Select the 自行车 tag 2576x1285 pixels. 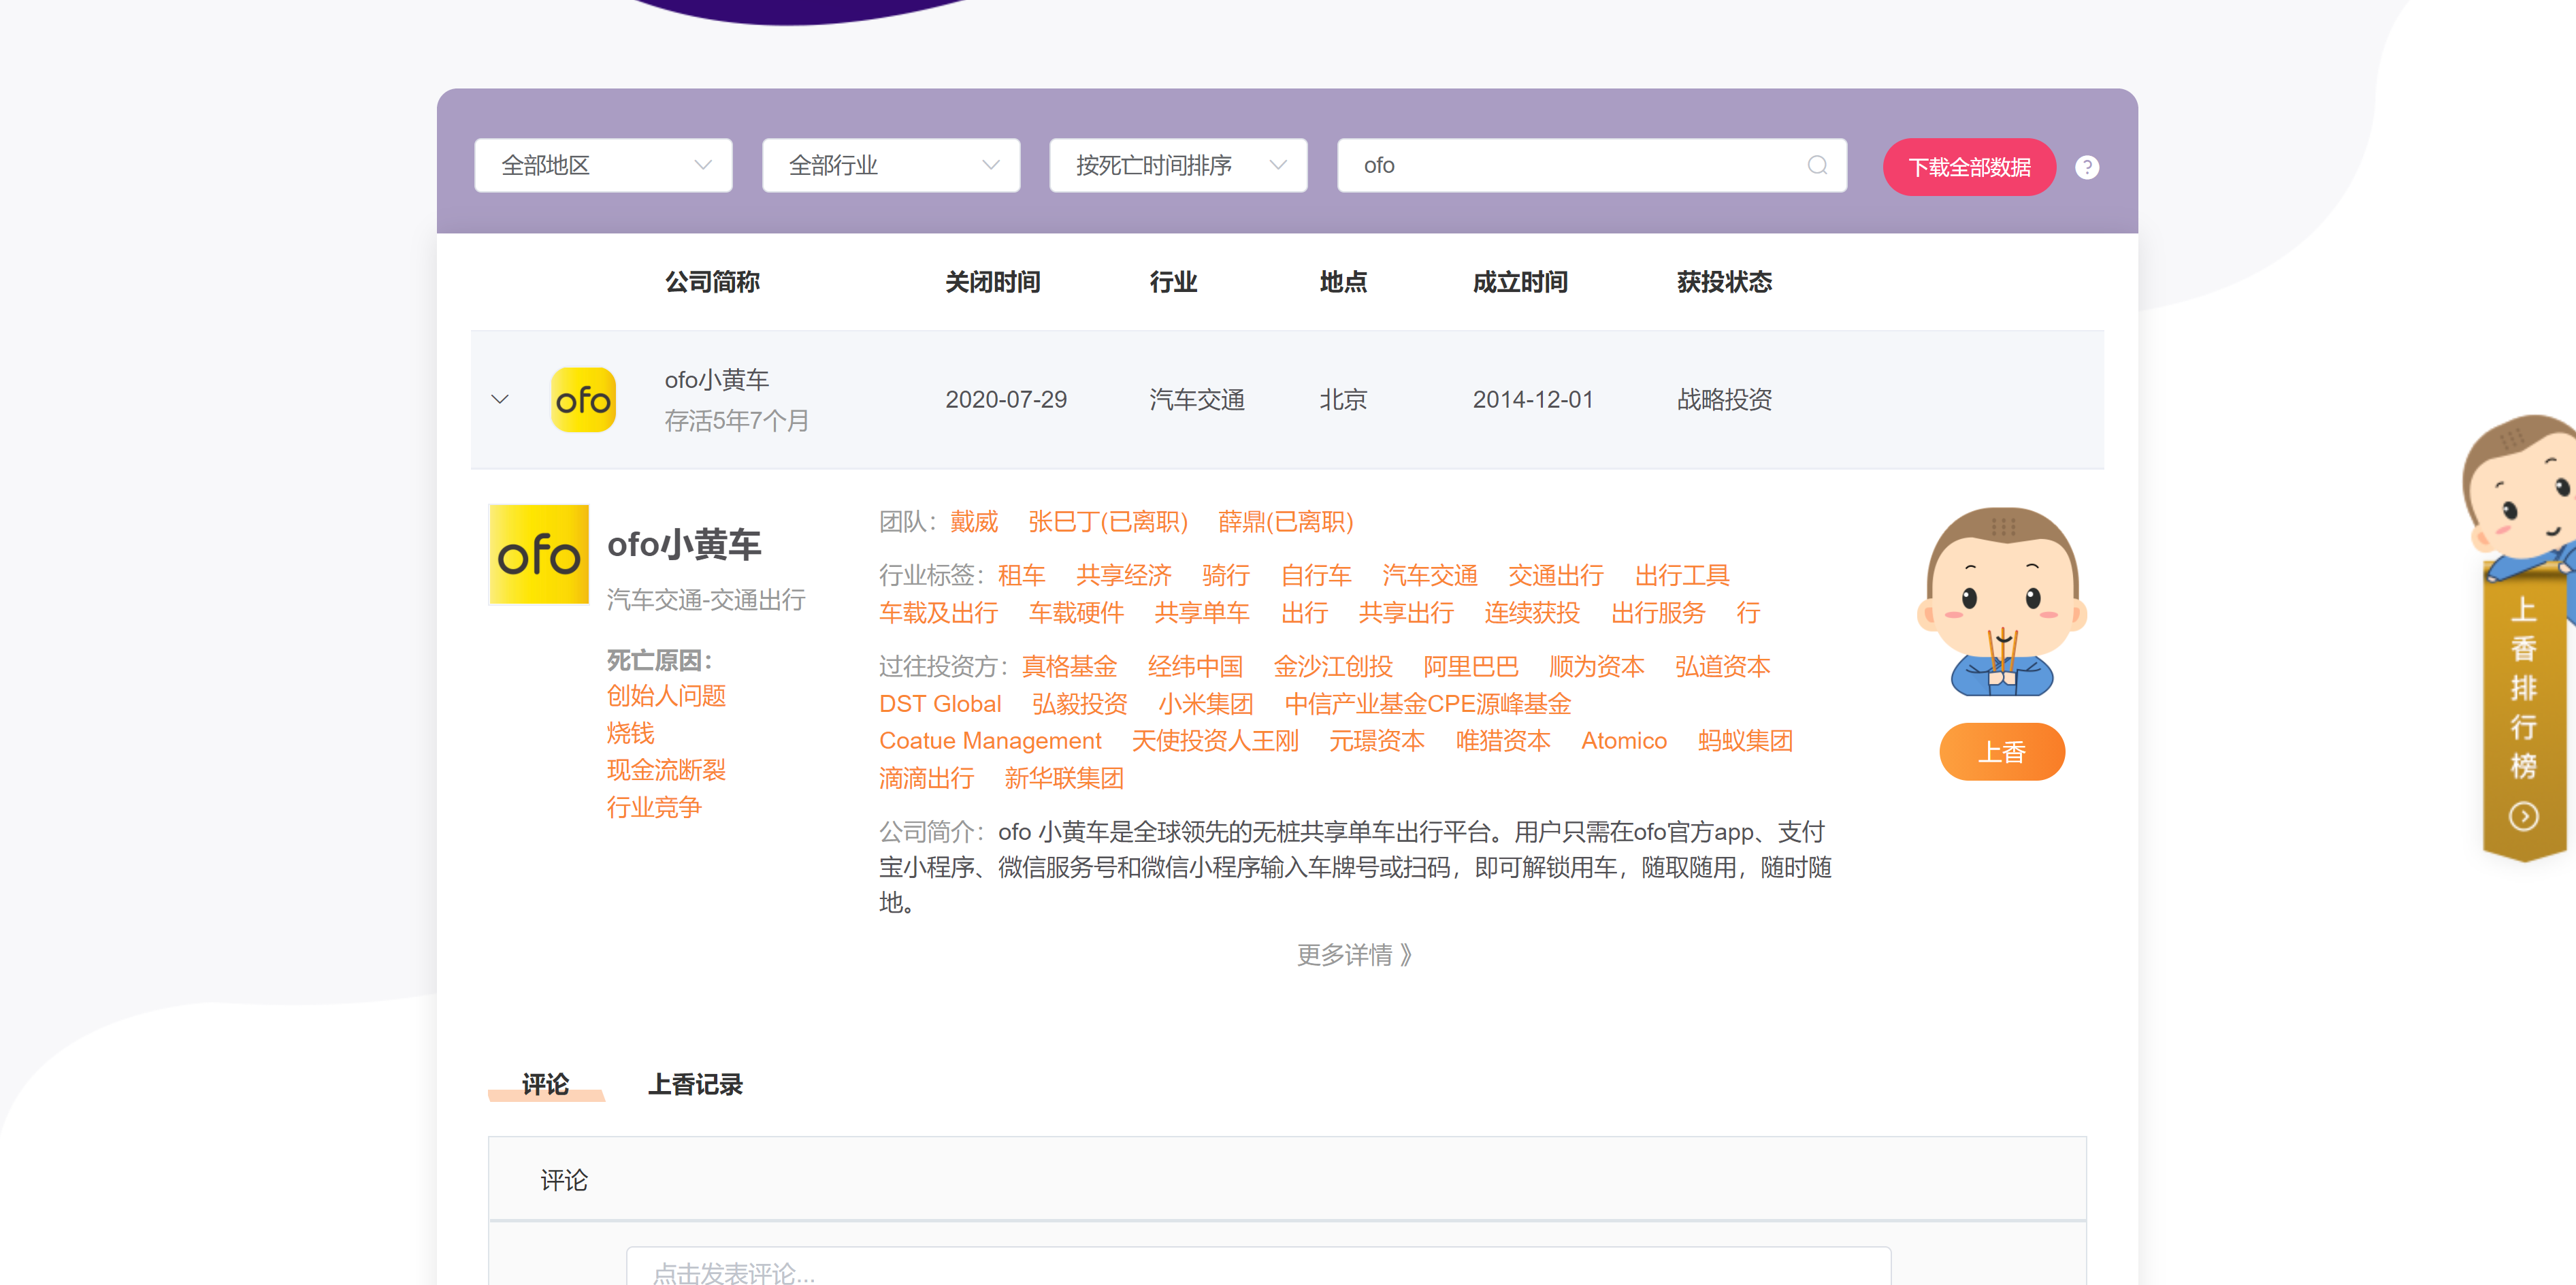click(1316, 576)
